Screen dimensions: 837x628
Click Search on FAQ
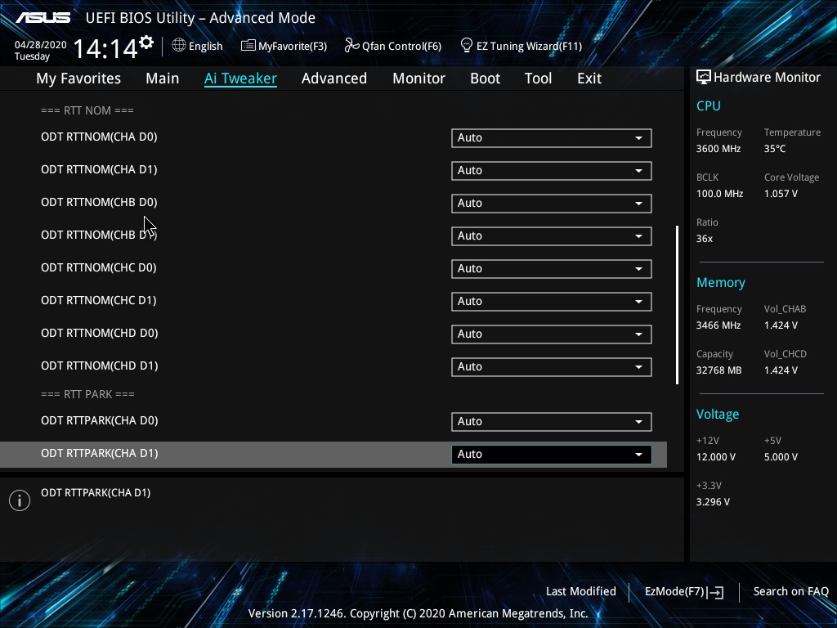click(791, 592)
